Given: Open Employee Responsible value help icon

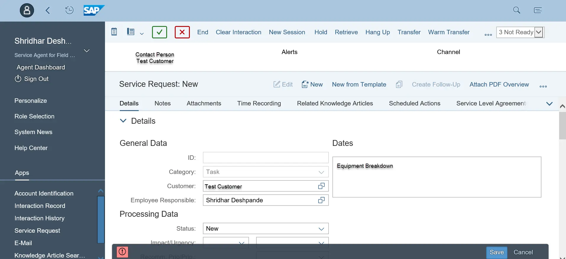Looking at the screenshot, I should pos(321,200).
